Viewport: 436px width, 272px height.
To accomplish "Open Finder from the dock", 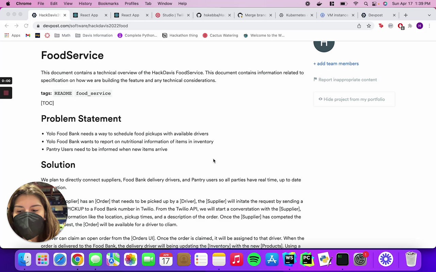I will point(25,260).
